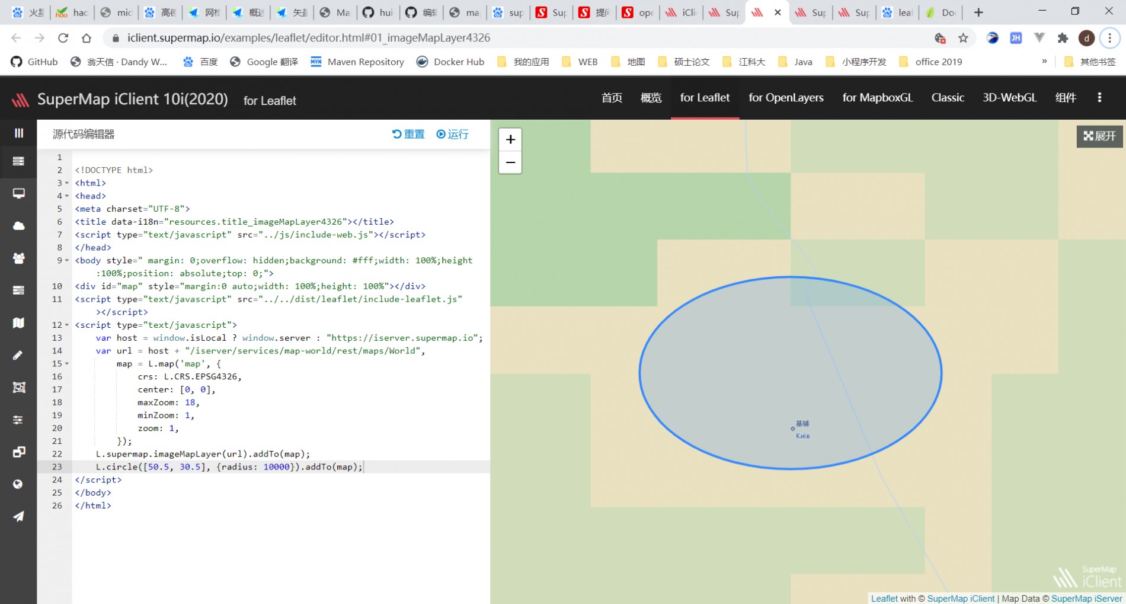Open the SuperMap iClient attribution link
1126x604 pixels.
(x=961, y=599)
